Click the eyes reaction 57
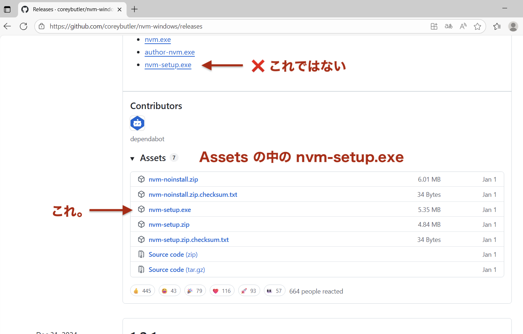Image resolution: width=523 pixels, height=334 pixels. [275, 291]
